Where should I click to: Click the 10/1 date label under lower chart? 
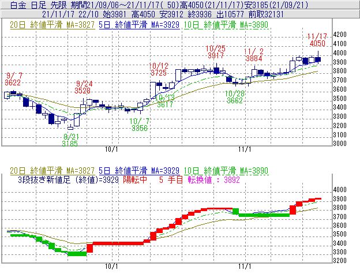coord(111,267)
